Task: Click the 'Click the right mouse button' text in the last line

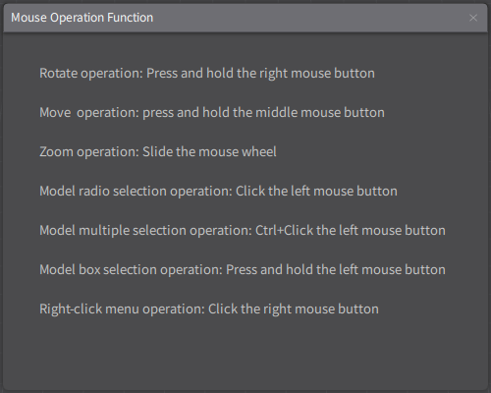Action: point(294,309)
